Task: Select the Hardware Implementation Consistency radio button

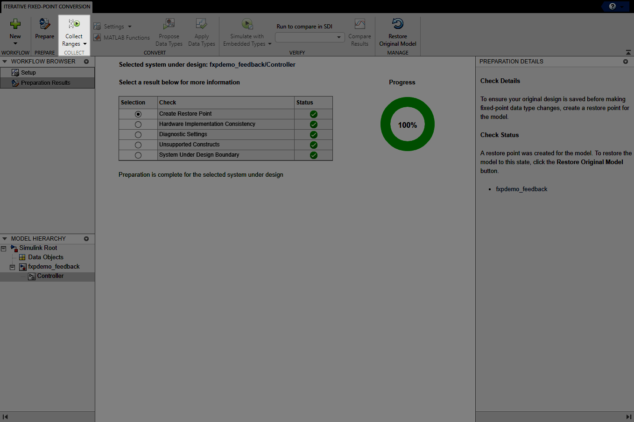Action: point(138,124)
